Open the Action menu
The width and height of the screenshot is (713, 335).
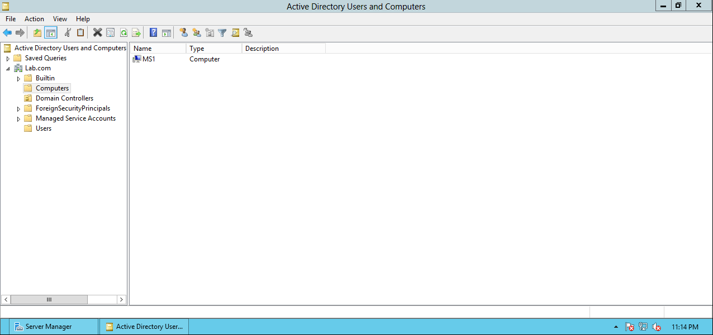coord(34,19)
